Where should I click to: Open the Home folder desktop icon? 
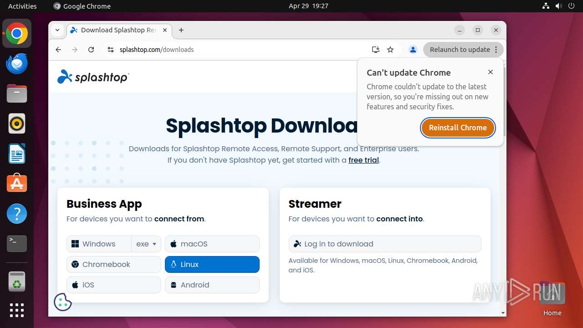pos(552,298)
